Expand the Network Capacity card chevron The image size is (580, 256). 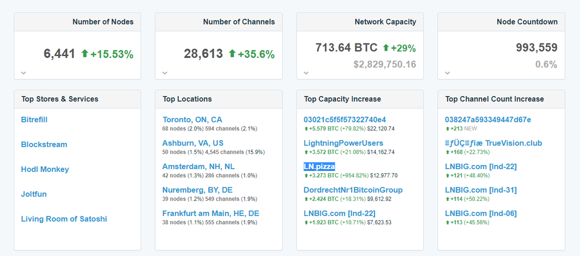click(x=305, y=73)
